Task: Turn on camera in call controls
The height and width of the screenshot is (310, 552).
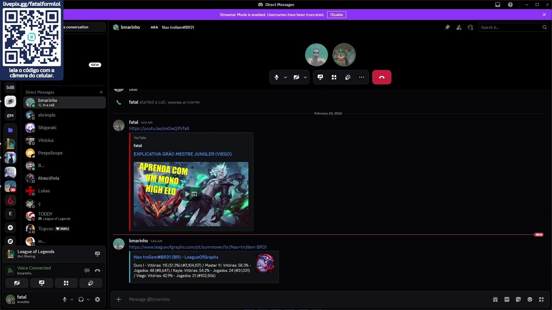Action: coord(296,77)
